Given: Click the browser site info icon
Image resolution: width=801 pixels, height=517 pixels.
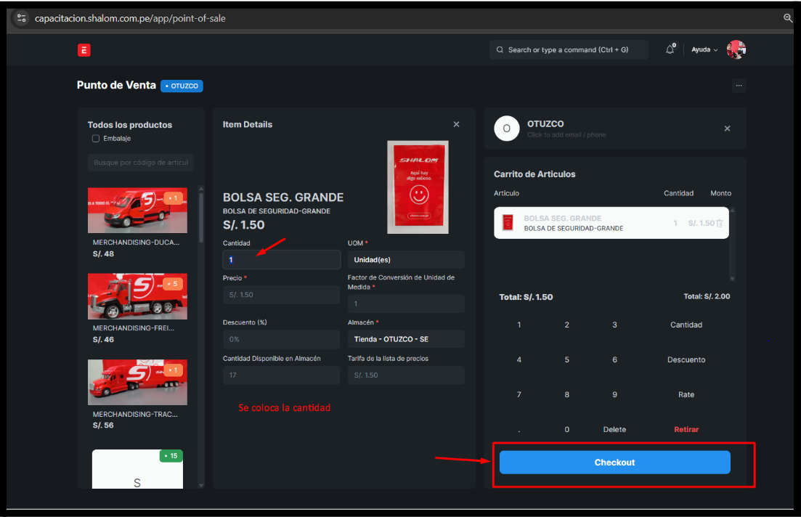Looking at the screenshot, I should pyautogui.click(x=21, y=18).
